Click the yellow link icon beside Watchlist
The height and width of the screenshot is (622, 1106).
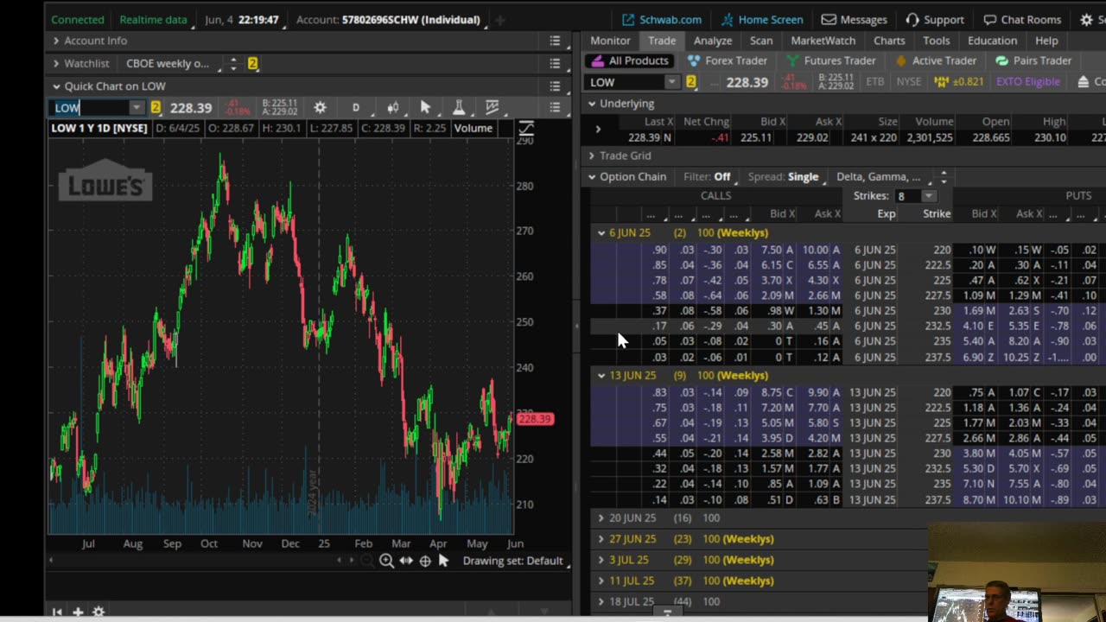pyautogui.click(x=252, y=63)
